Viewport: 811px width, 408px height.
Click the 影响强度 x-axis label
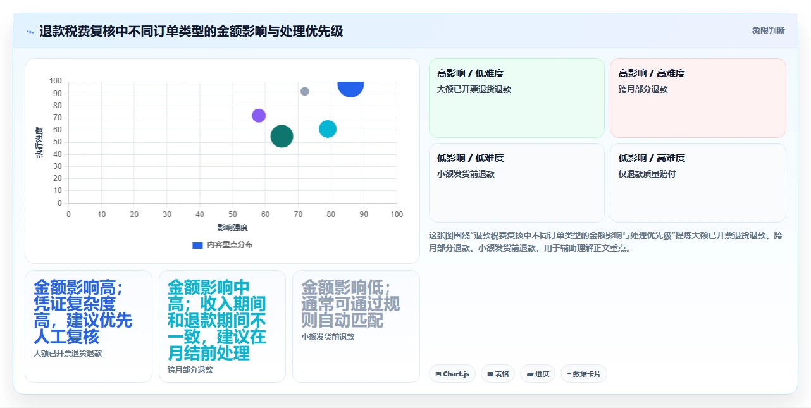[232, 227]
